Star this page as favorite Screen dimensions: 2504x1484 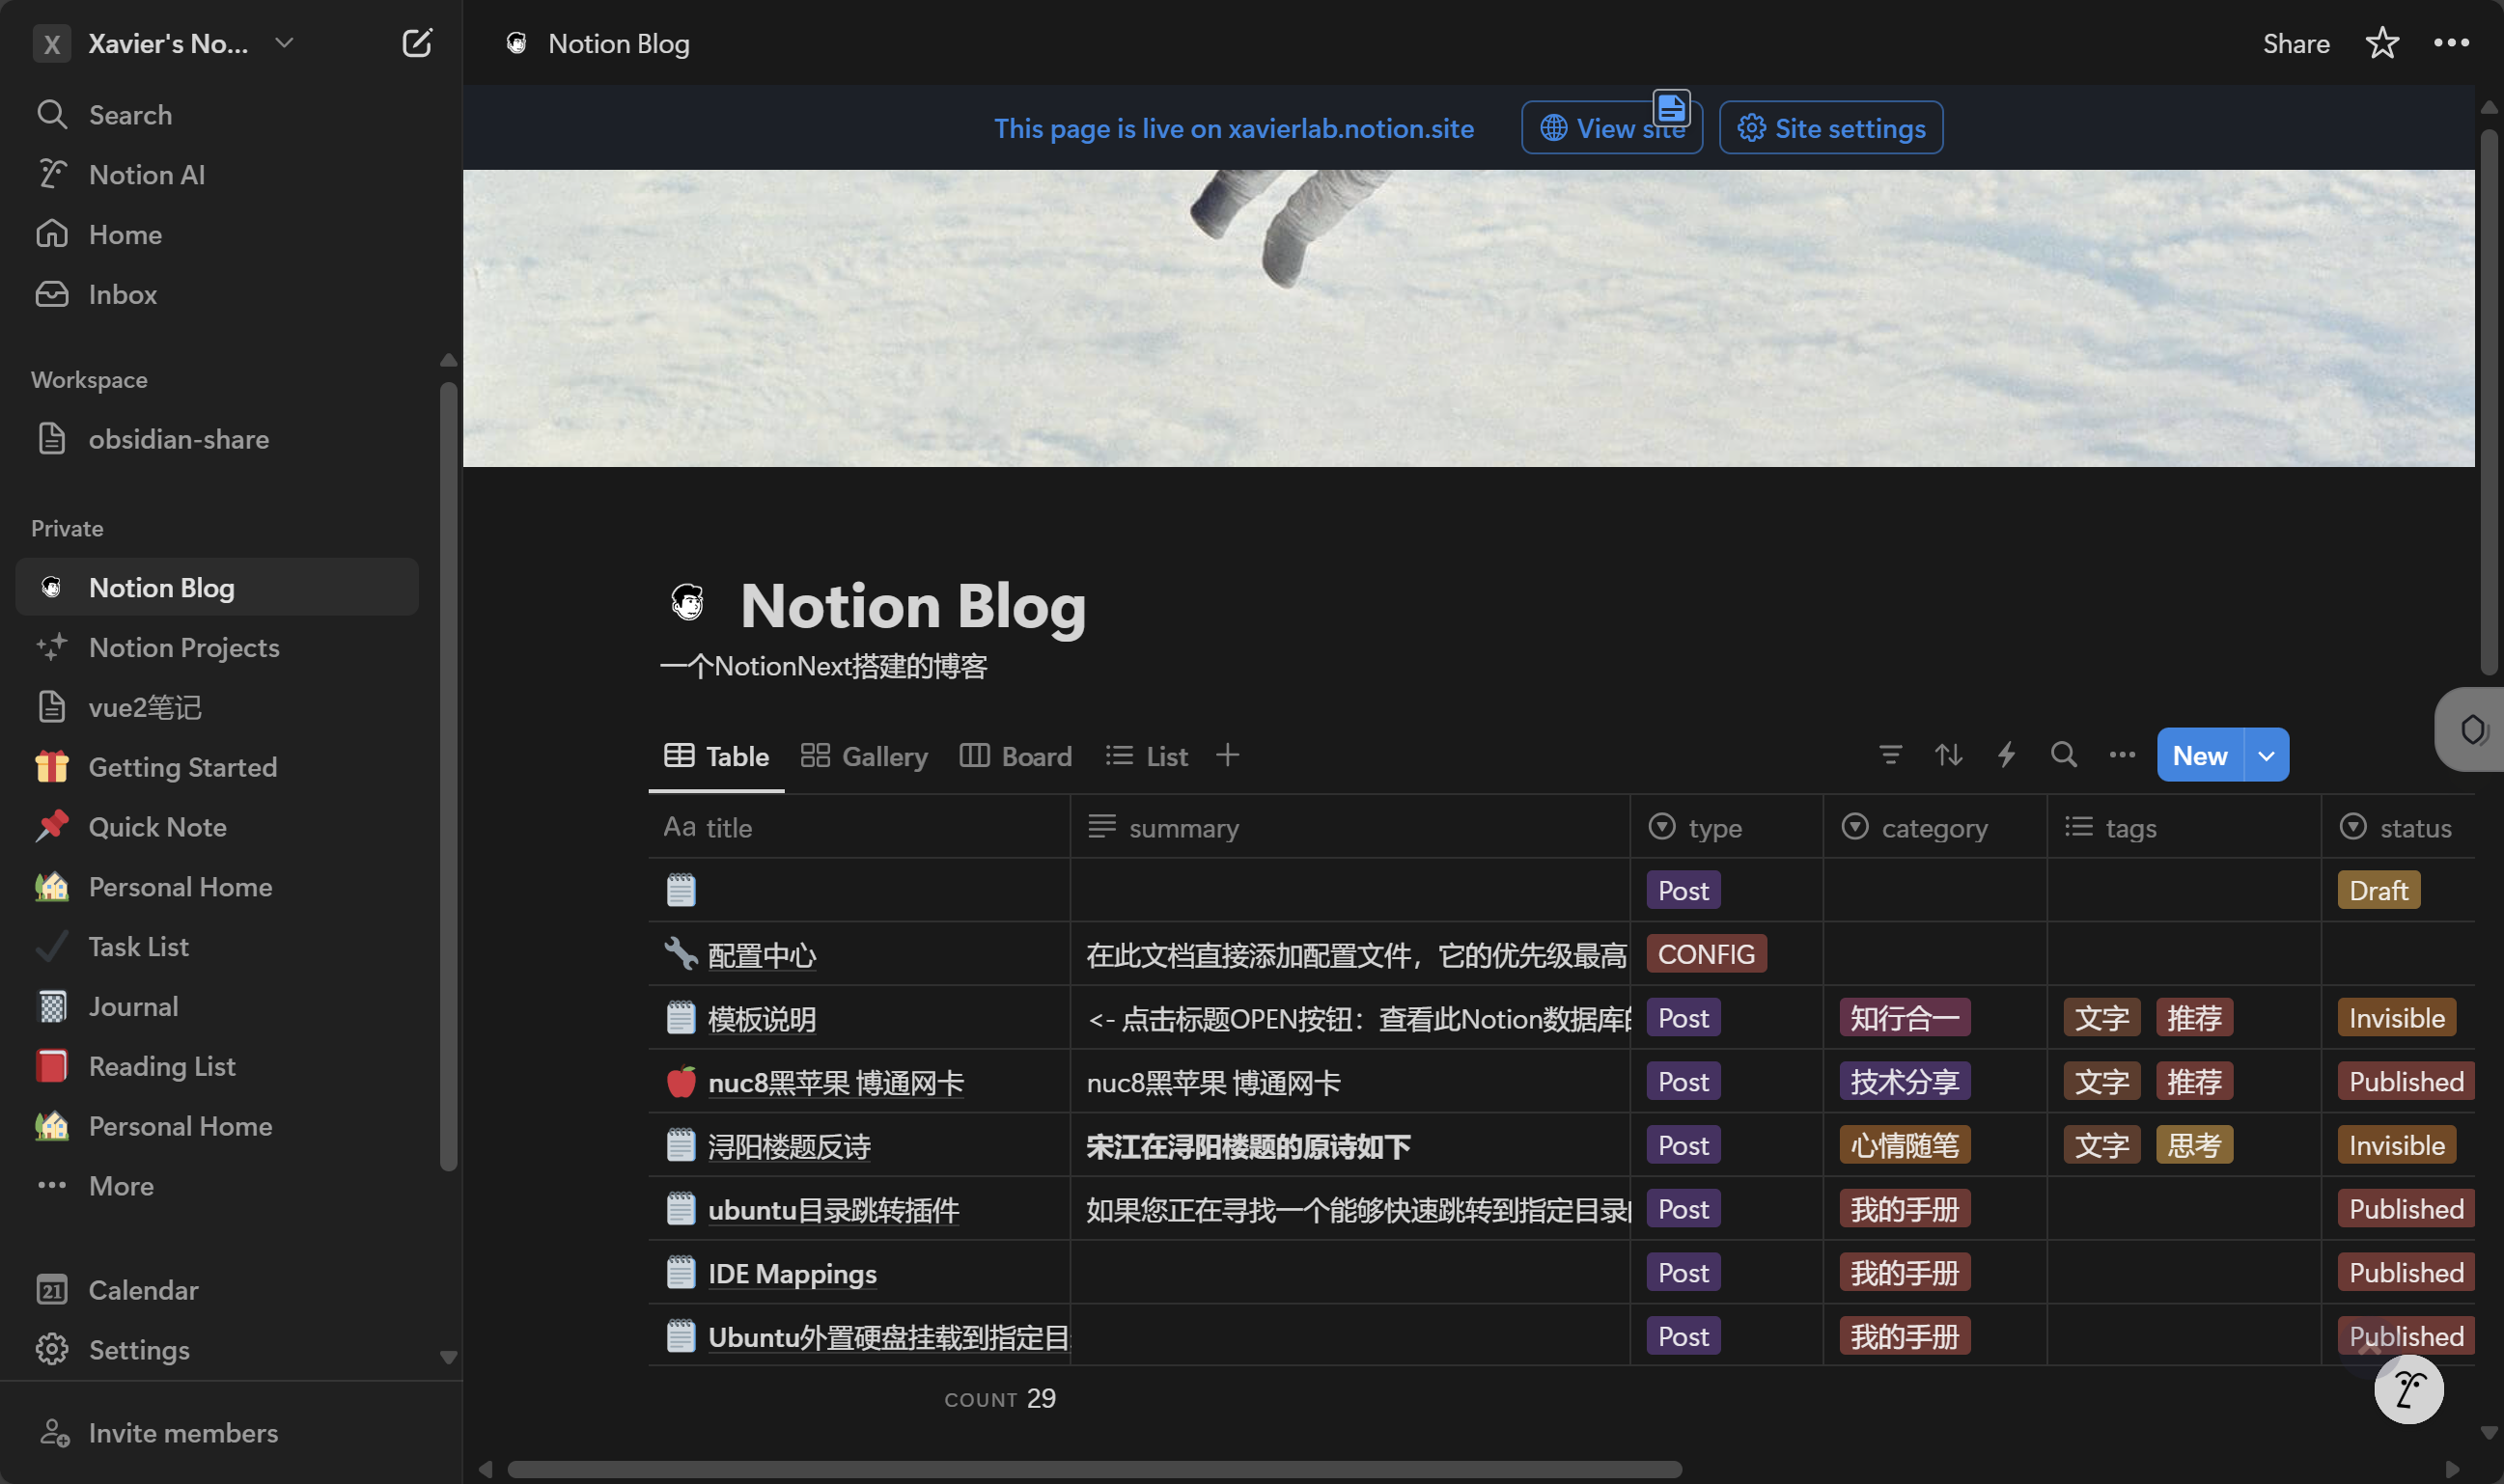2382,43
